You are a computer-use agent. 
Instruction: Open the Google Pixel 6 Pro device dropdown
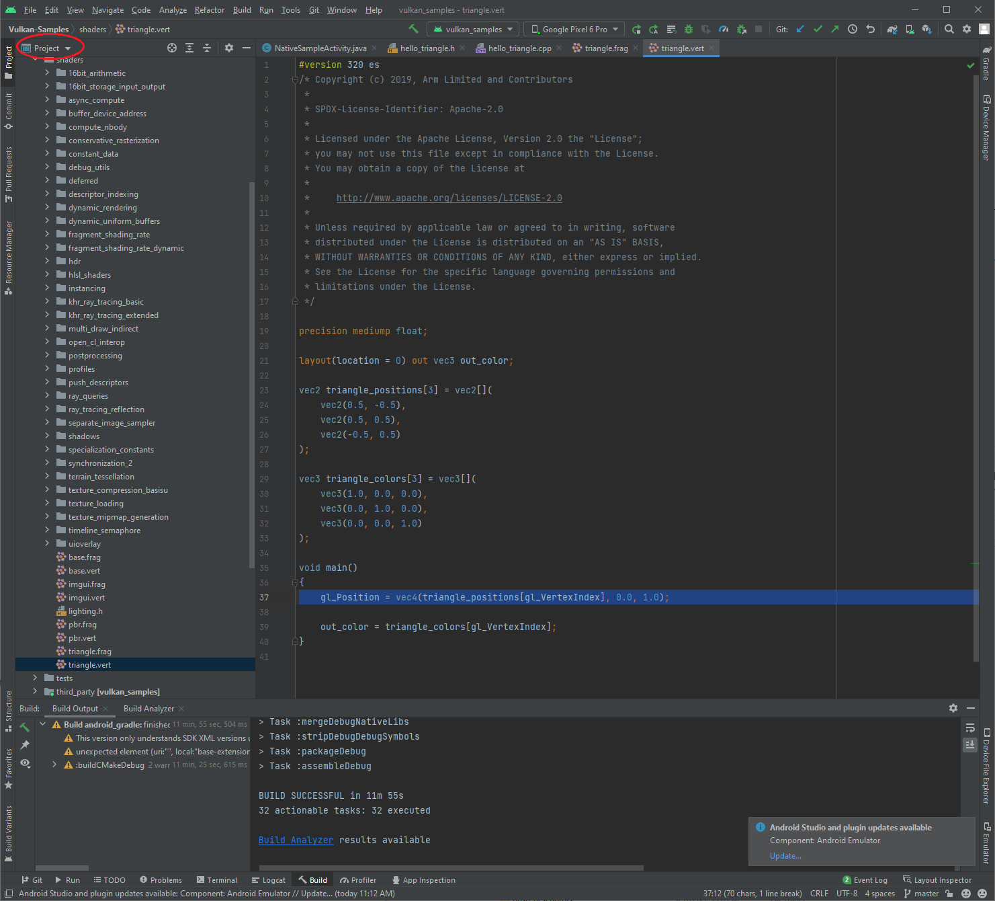click(x=573, y=29)
